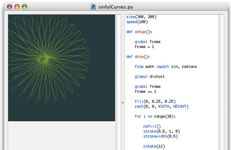The height and width of the screenshot is (150, 231).
Task: Collapse the split pane using the divider arrow
Action: pos(122,102)
